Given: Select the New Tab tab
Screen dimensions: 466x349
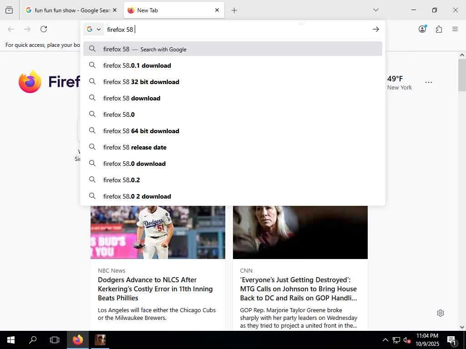Looking at the screenshot, I should tap(174, 10).
